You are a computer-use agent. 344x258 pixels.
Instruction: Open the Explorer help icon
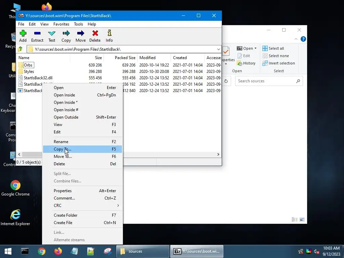coord(303,39)
